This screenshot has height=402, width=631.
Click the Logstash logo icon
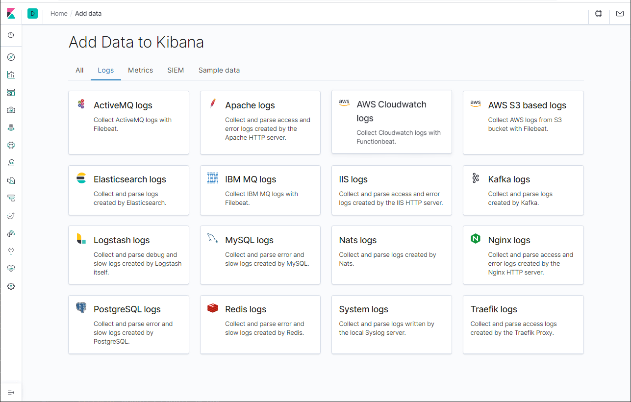coord(81,239)
